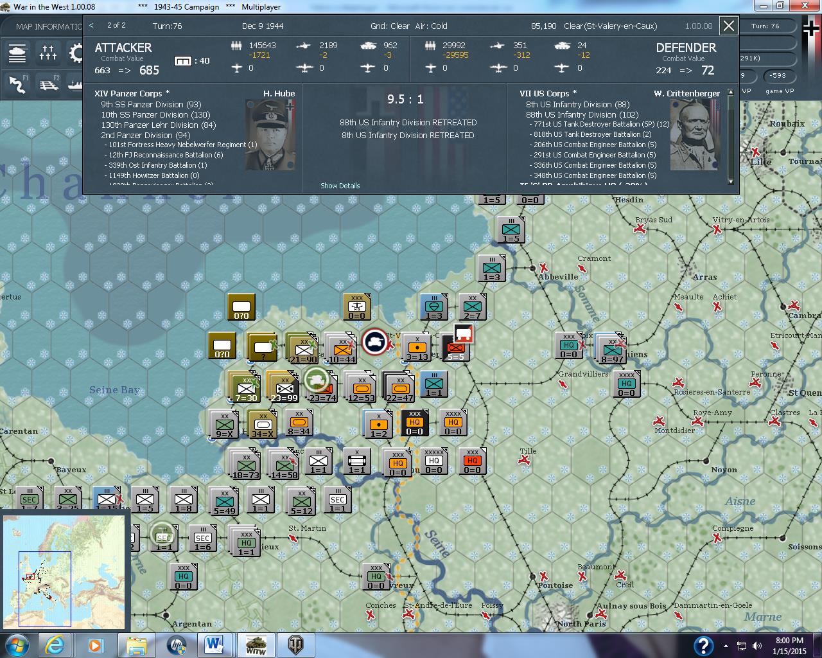Select 9th SS Panzer Division entry
This screenshot has height=658, width=822.
click(151, 104)
